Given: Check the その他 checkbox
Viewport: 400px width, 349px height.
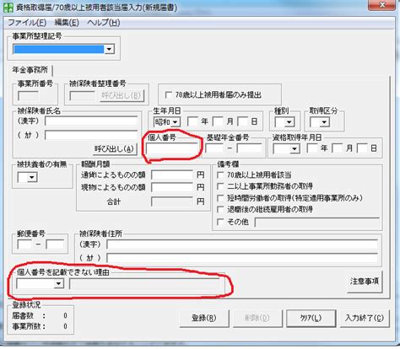Looking at the screenshot, I should [220, 222].
